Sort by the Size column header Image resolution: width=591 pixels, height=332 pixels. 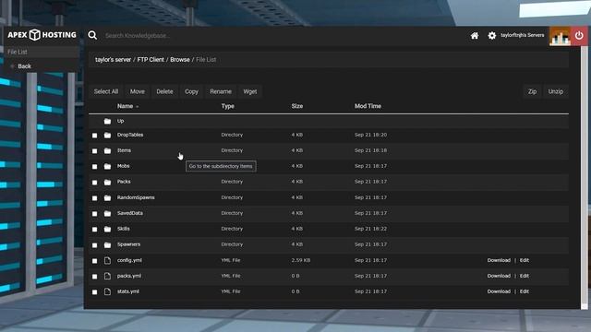click(297, 106)
